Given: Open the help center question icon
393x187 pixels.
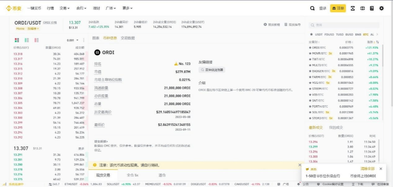Looking at the screenshot, I should 372,8.
